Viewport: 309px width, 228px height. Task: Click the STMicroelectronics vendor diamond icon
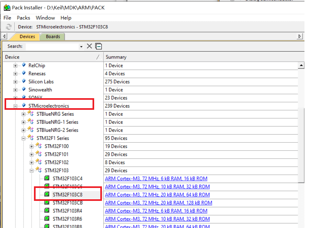click(24, 105)
